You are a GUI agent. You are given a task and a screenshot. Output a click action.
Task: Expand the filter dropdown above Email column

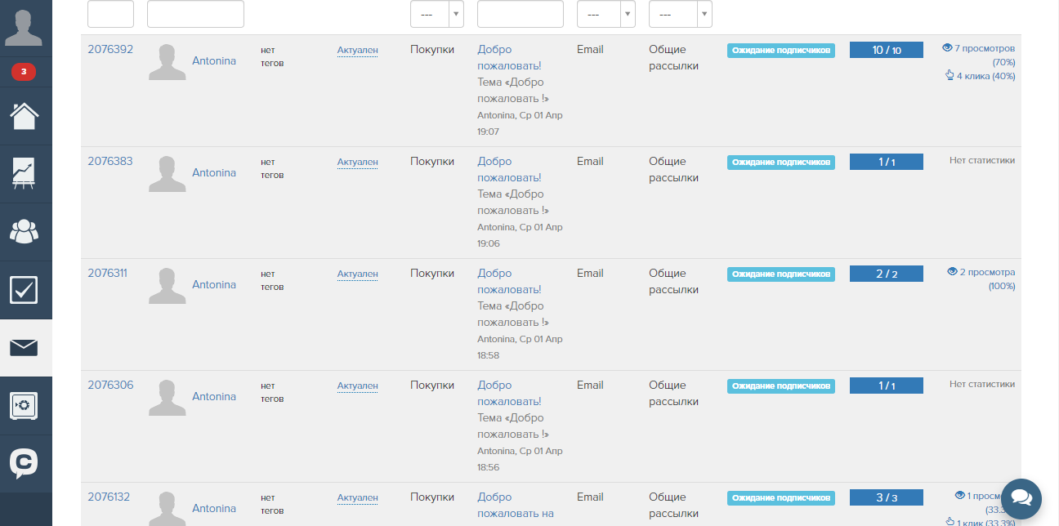605,15
